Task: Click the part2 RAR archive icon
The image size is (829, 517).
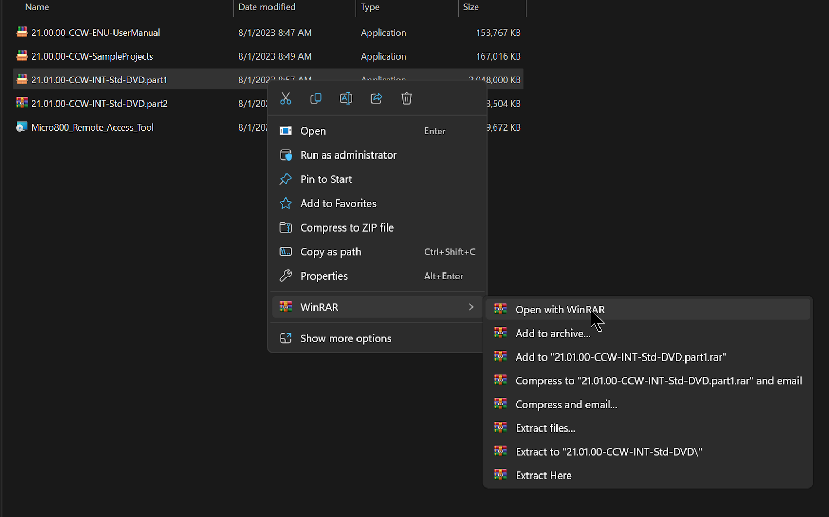Action: pos(22,103)
